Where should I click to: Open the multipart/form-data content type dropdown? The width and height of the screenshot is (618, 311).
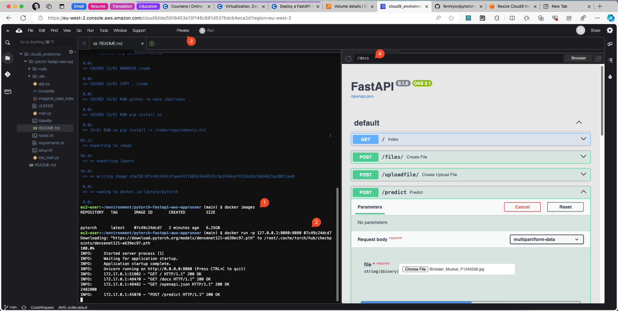click(x=547, y=239)
